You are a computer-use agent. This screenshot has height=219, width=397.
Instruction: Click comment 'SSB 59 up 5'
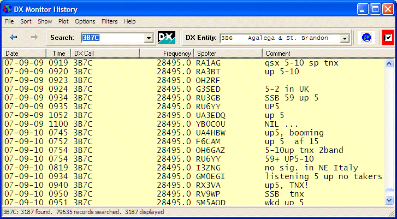292,98
